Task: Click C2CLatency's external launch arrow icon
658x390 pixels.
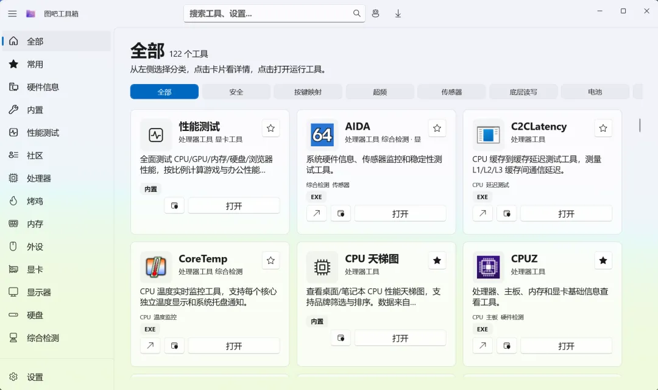Action: (483, 213)
